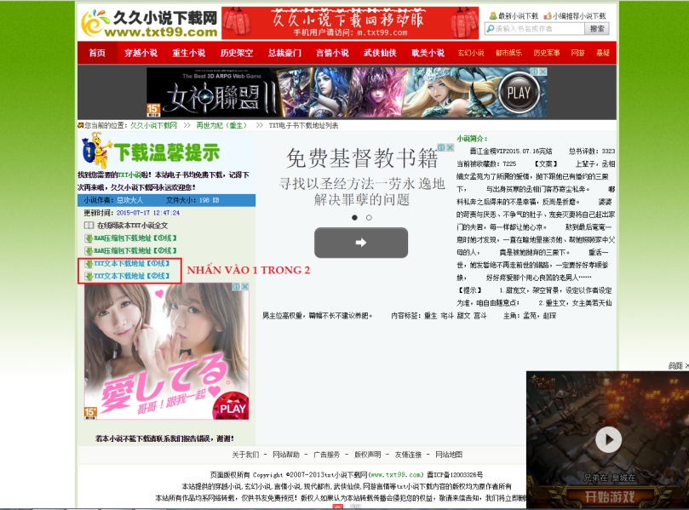The width and height of the screenshot is (689, 510).
Task: Click the 搜索 search button
Action: (598, 29)
